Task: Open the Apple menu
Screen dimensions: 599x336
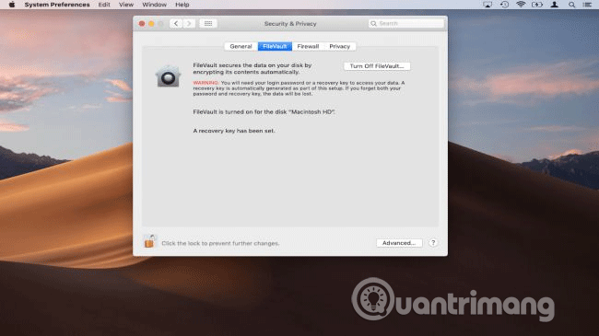Action: click(12, 5)
